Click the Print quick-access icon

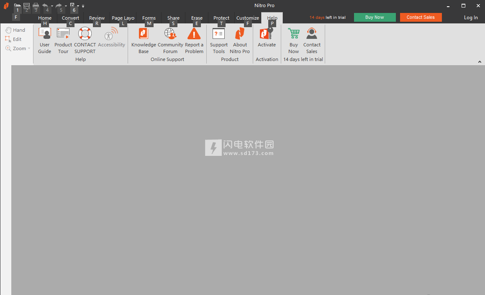coord(36,5)
